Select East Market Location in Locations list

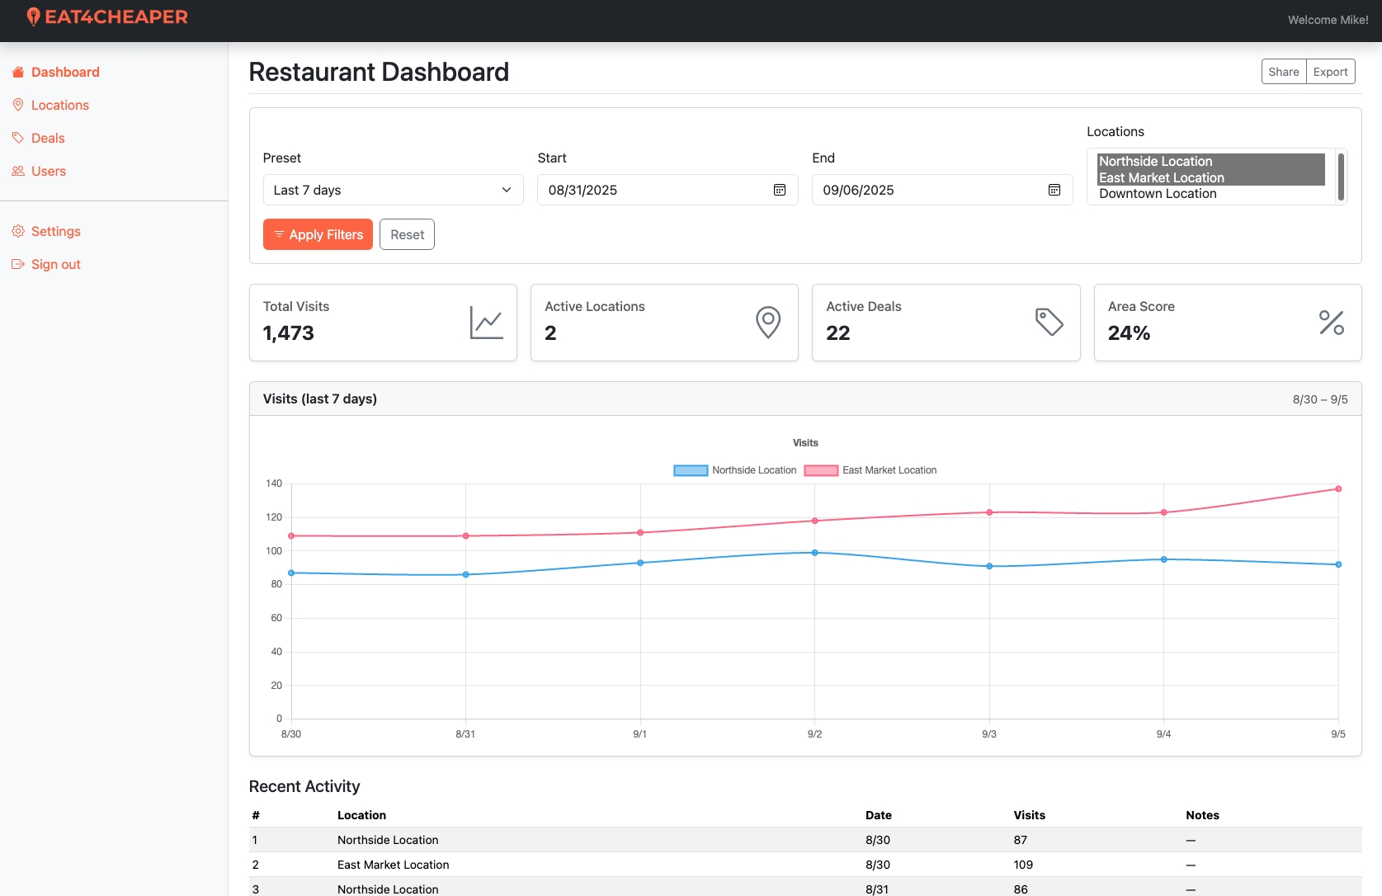(x=1161, y=178)
